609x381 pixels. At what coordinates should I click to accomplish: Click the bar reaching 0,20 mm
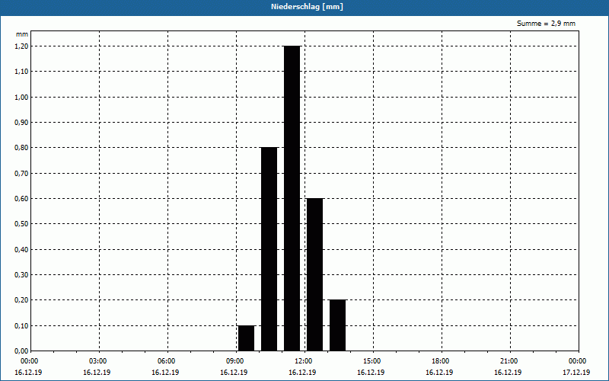[x=337, y=325]
